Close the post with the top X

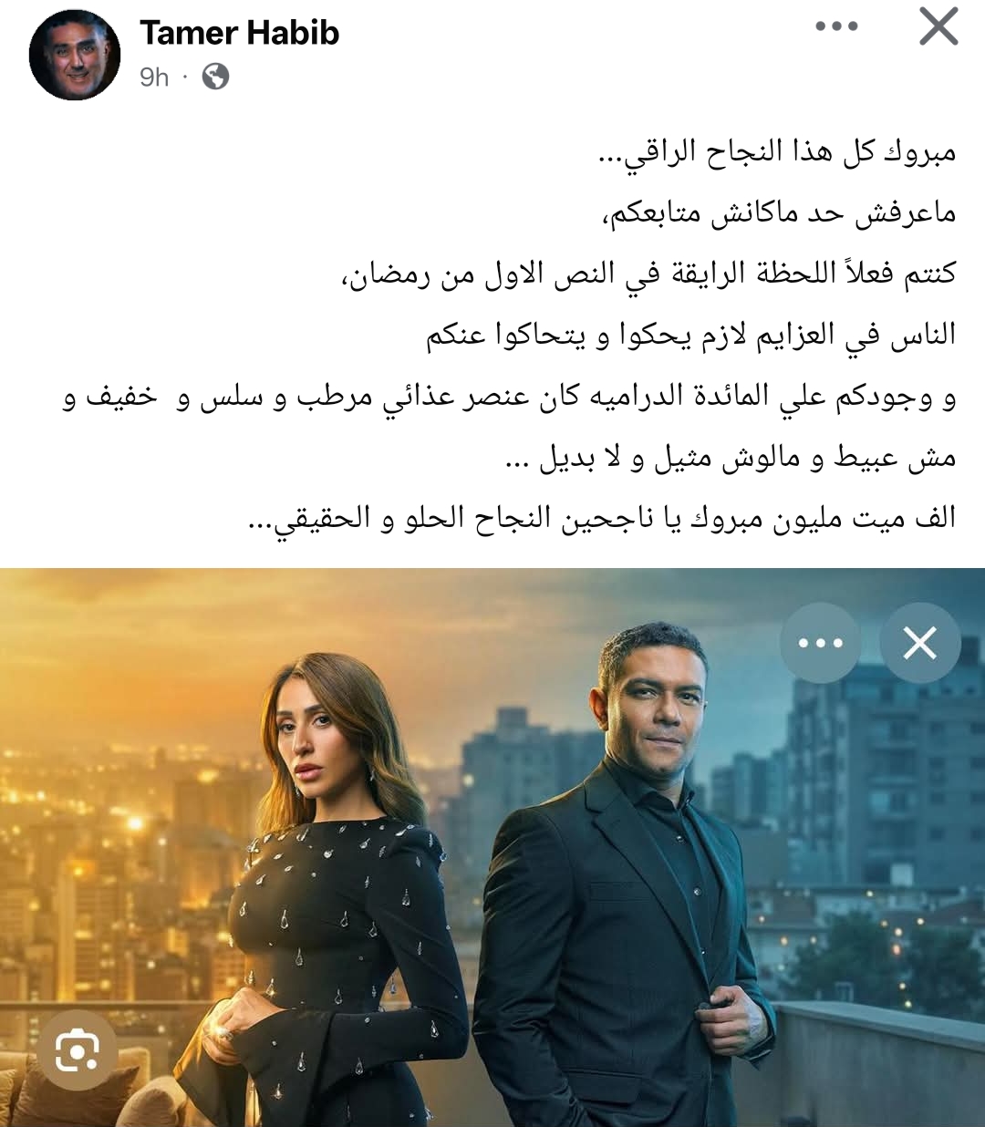tap(938, 26)
